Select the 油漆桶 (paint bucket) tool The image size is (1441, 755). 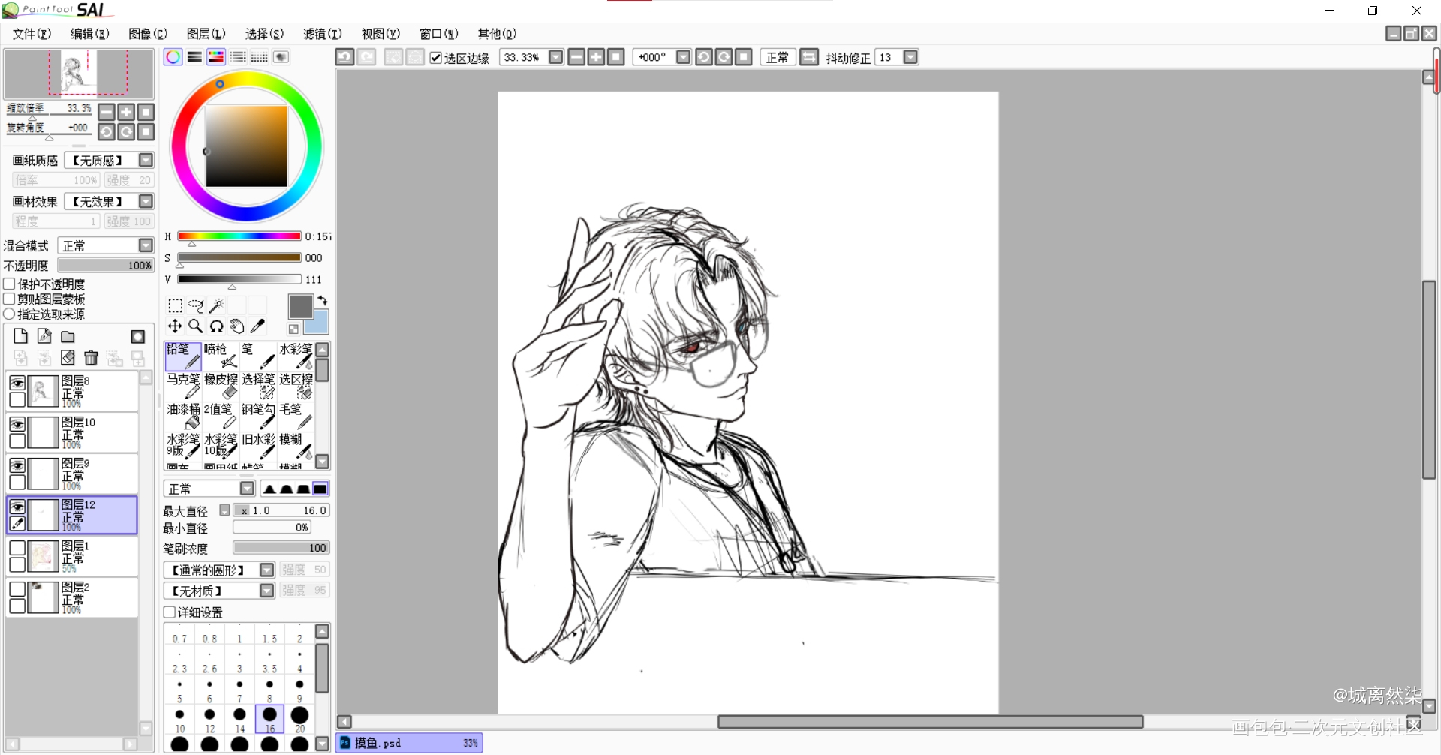tap(182, 416)
